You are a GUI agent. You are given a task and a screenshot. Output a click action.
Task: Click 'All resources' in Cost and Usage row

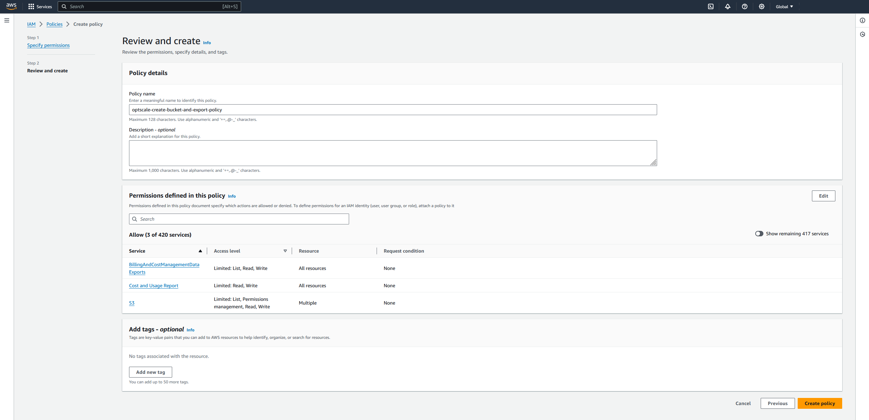312,286
